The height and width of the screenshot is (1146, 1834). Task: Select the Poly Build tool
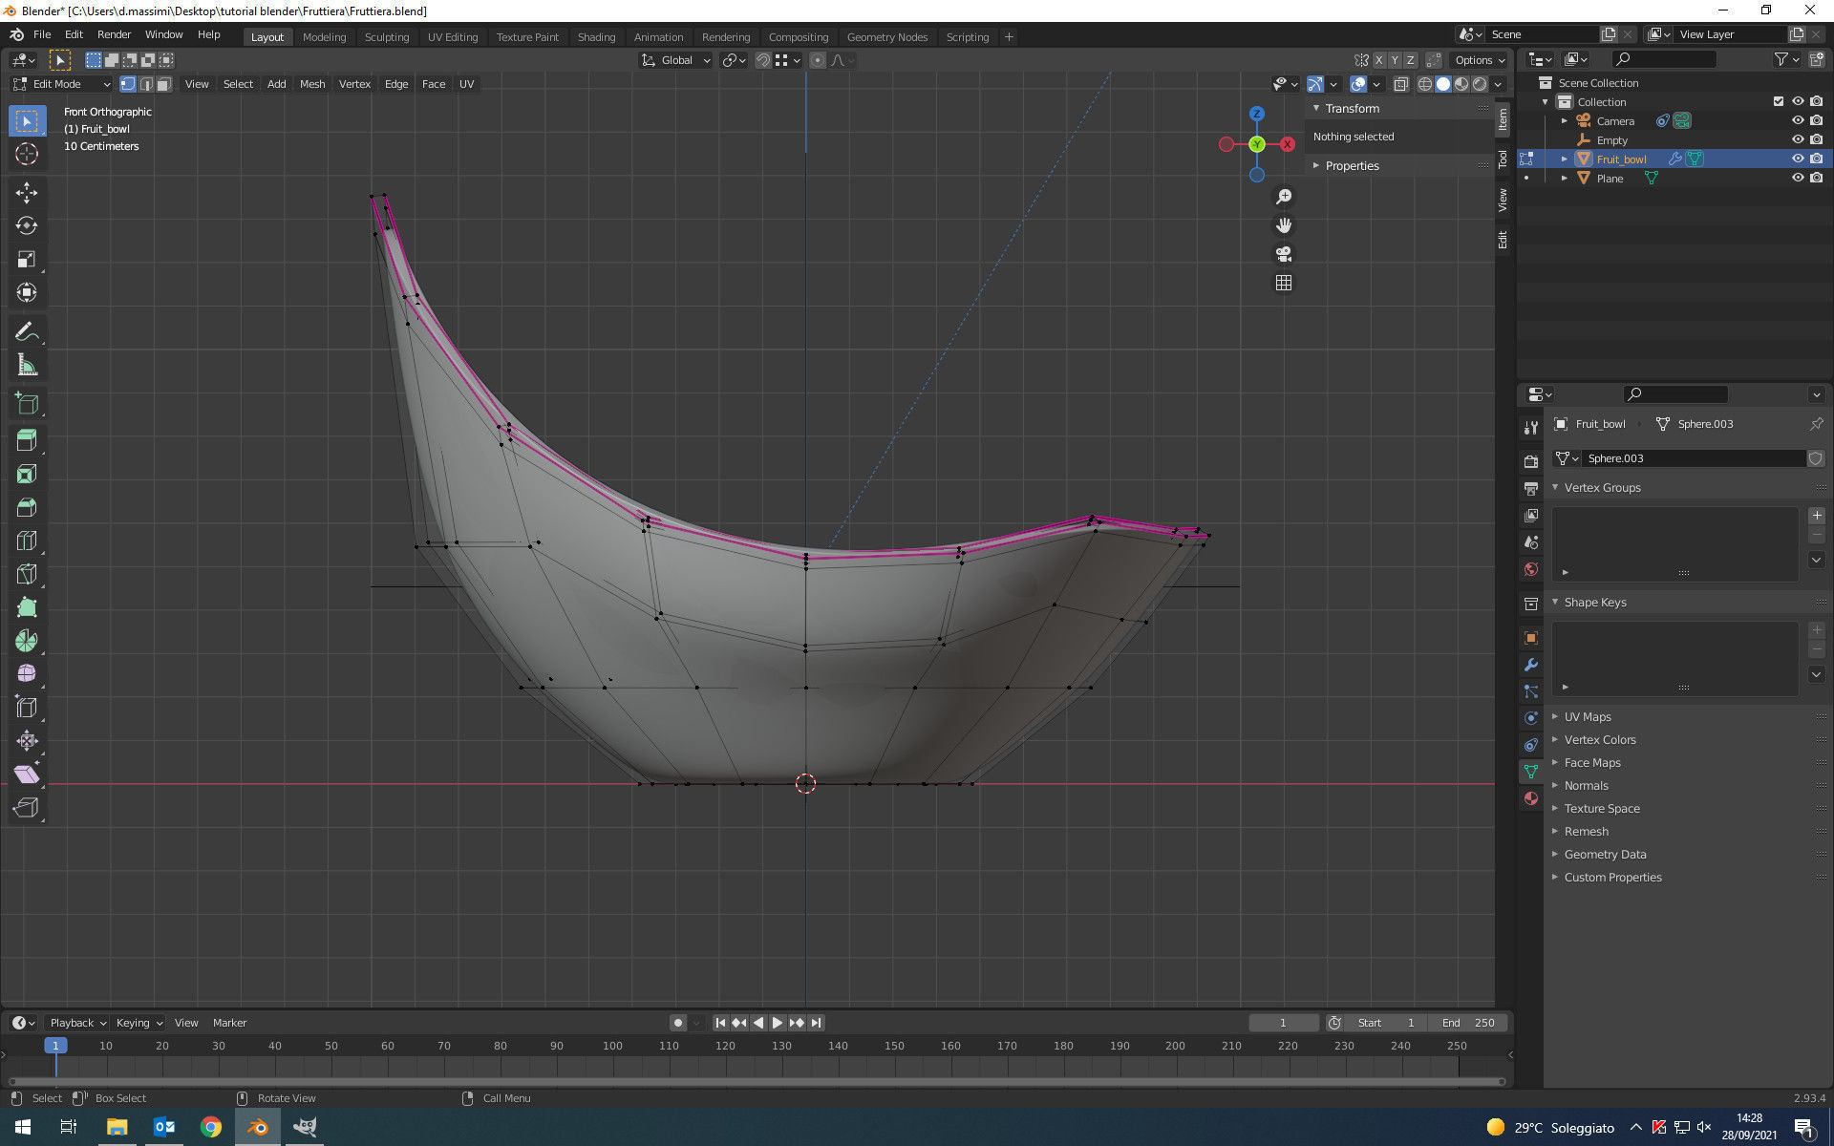pos(27,607)
